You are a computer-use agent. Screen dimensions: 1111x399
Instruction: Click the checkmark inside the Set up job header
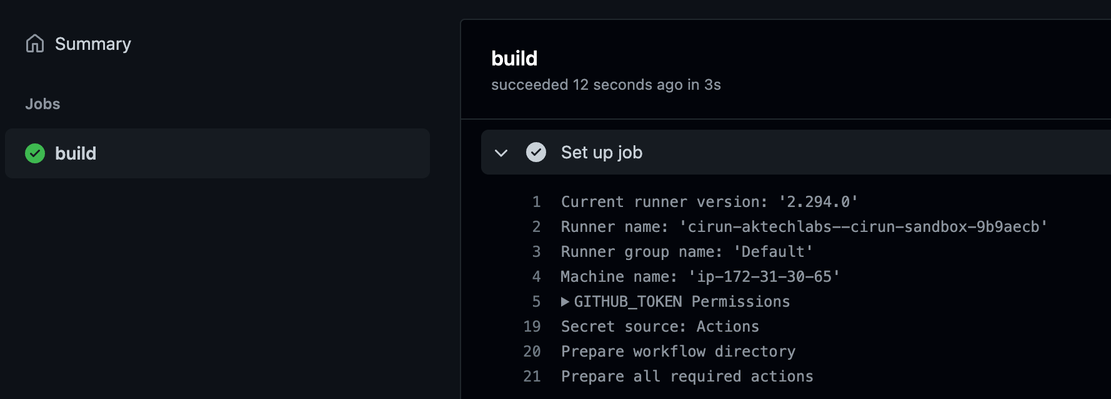pos(536,152)
